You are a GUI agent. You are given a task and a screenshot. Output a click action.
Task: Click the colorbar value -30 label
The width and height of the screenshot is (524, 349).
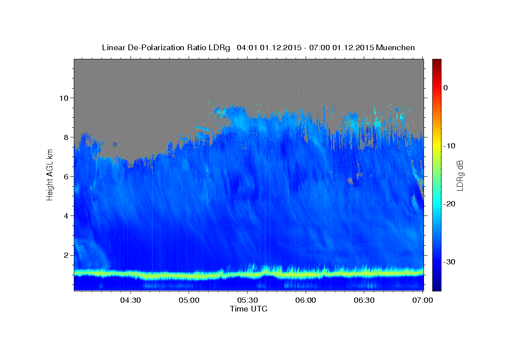click(x=449, y=262)
